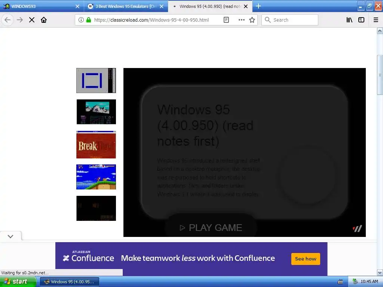This screenshot has width=383, height=287.
Task: Select the Windows 95 (4.00.950) tab
Action: point(210,6)
